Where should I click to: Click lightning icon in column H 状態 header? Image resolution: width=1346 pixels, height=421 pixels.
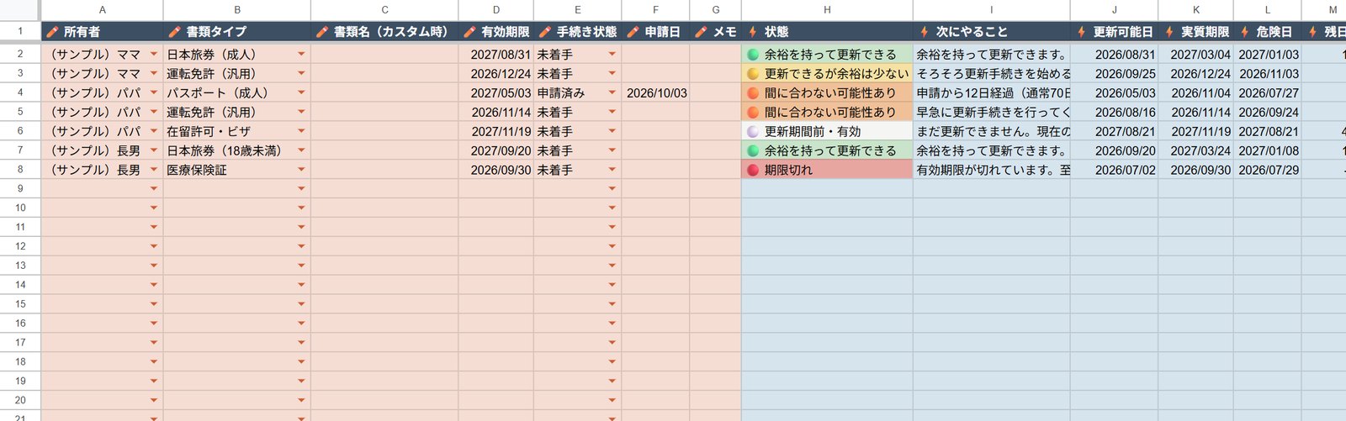point(753,32)
